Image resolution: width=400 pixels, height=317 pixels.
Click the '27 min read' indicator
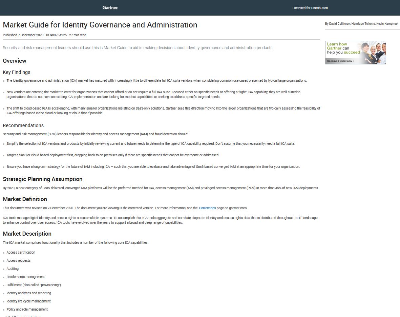(78, 35)
